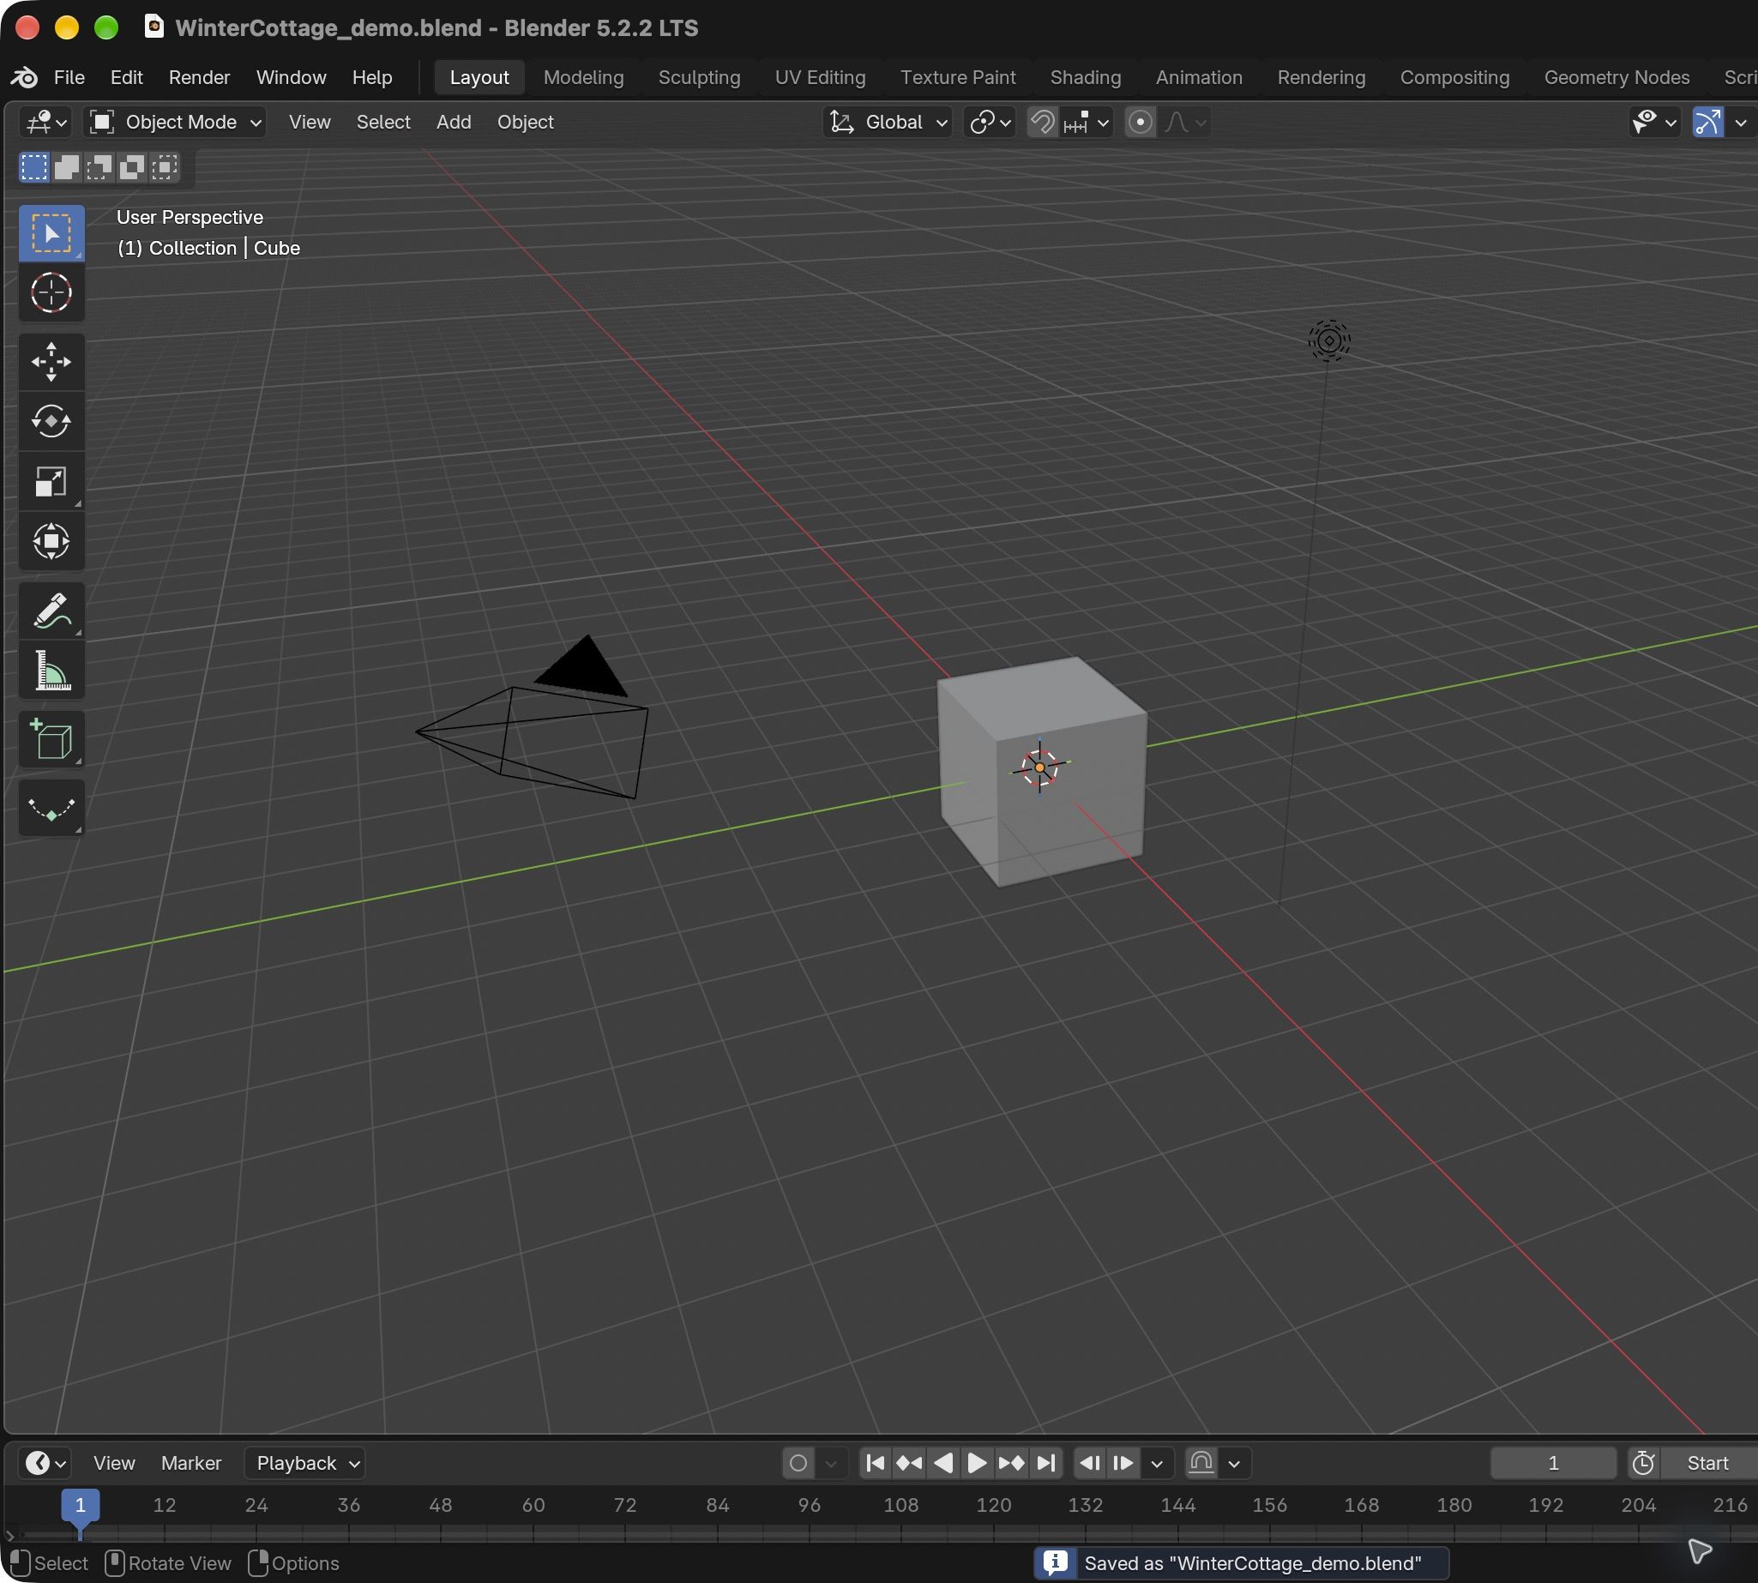Image resolution: width=1758 pixels, height=1583 pixels.
Task: Open the pivot point dropdown
Action: click(x=990, y=123)
